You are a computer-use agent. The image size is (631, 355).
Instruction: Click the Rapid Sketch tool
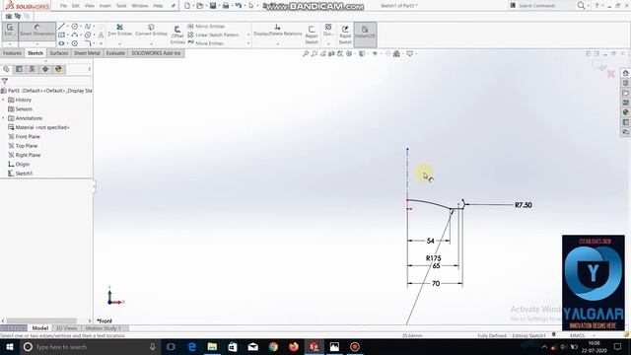(345, 35)
